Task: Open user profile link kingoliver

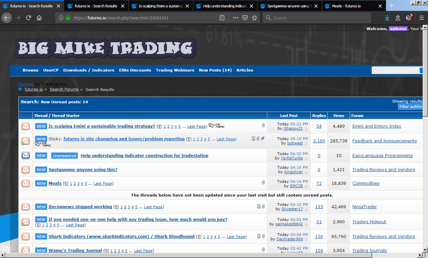Action: [x=294, y=172]
